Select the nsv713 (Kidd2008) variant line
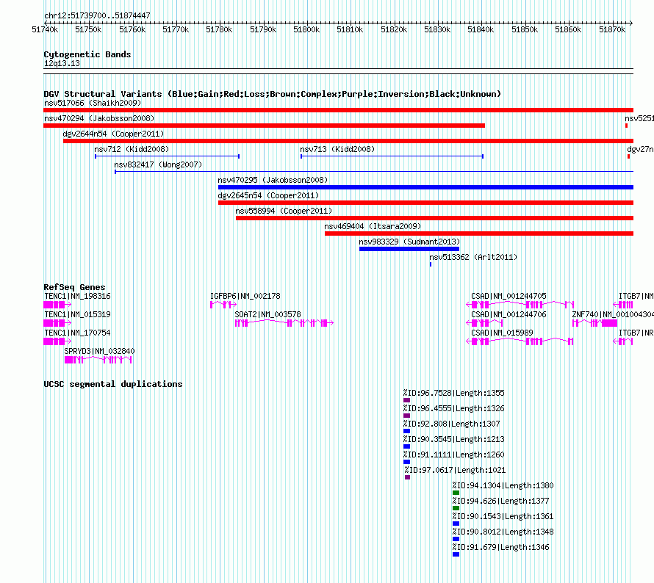Screen dimensions: 654x583 click(392, 156)
